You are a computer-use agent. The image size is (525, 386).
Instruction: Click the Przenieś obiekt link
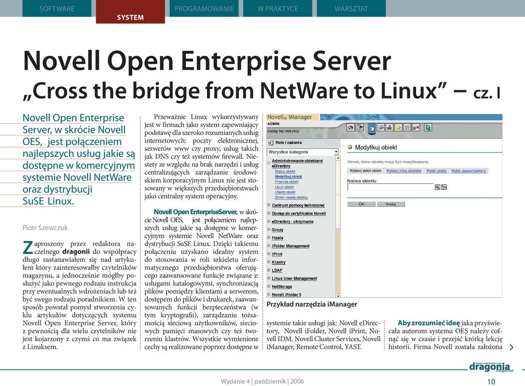point(286,182)
